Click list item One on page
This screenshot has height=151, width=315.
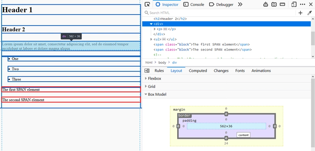[x=15, y=59]
